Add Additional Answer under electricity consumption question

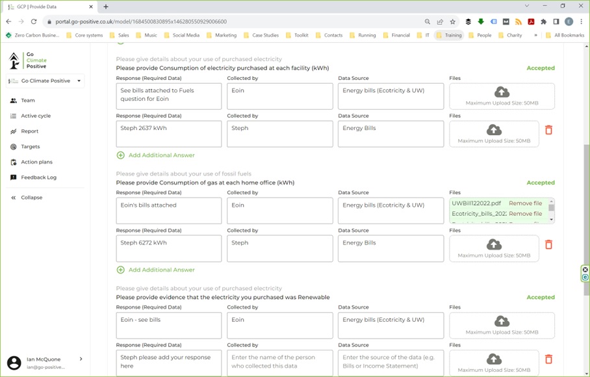[156, 155]
